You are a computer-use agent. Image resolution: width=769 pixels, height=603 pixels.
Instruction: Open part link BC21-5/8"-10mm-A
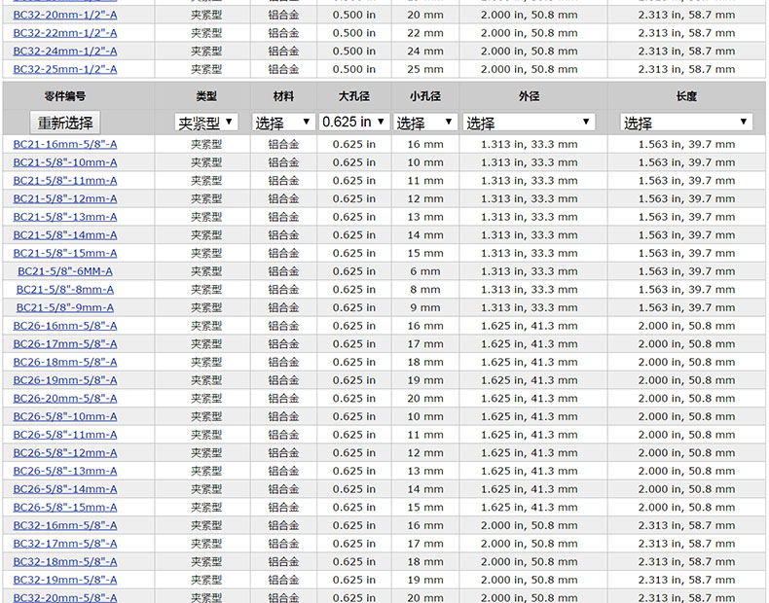tap(65, 162)
